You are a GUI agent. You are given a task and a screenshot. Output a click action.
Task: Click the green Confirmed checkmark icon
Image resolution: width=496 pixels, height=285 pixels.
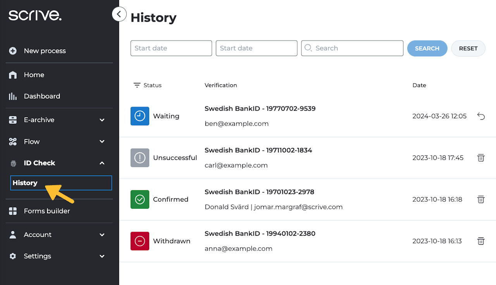pos(140,200)
